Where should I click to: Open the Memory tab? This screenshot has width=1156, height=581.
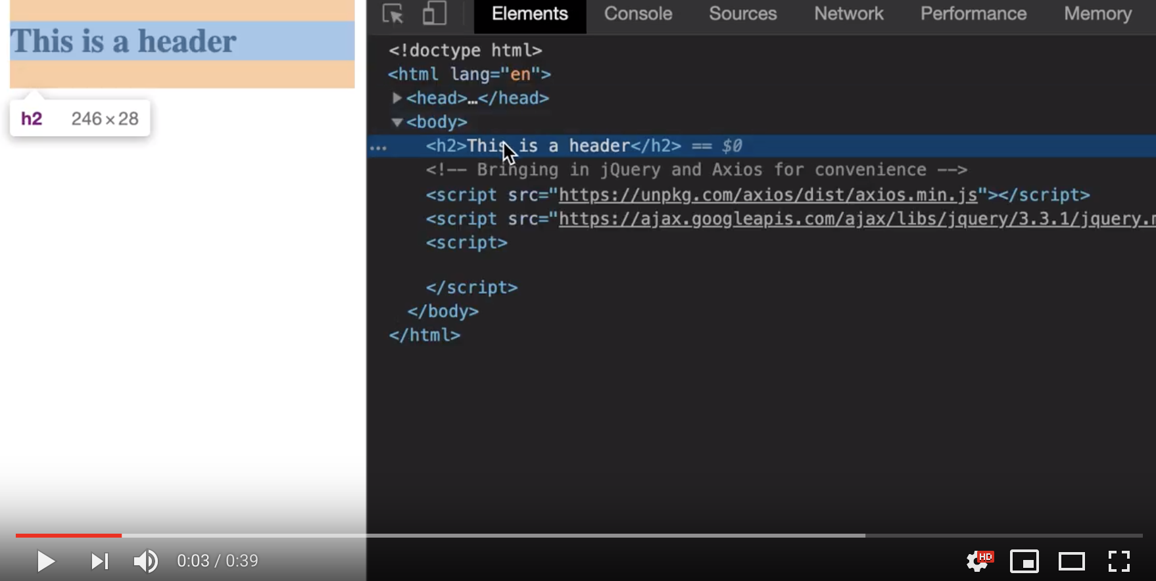click(1098, 14)
